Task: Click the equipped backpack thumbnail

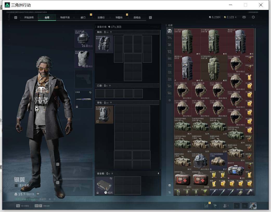Action: pos(104,114)
